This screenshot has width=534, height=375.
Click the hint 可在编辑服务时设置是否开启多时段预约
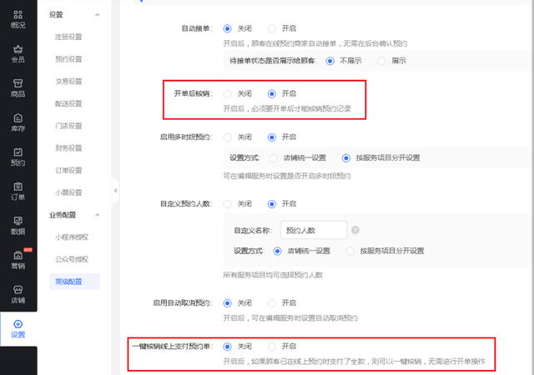[287, 176]
